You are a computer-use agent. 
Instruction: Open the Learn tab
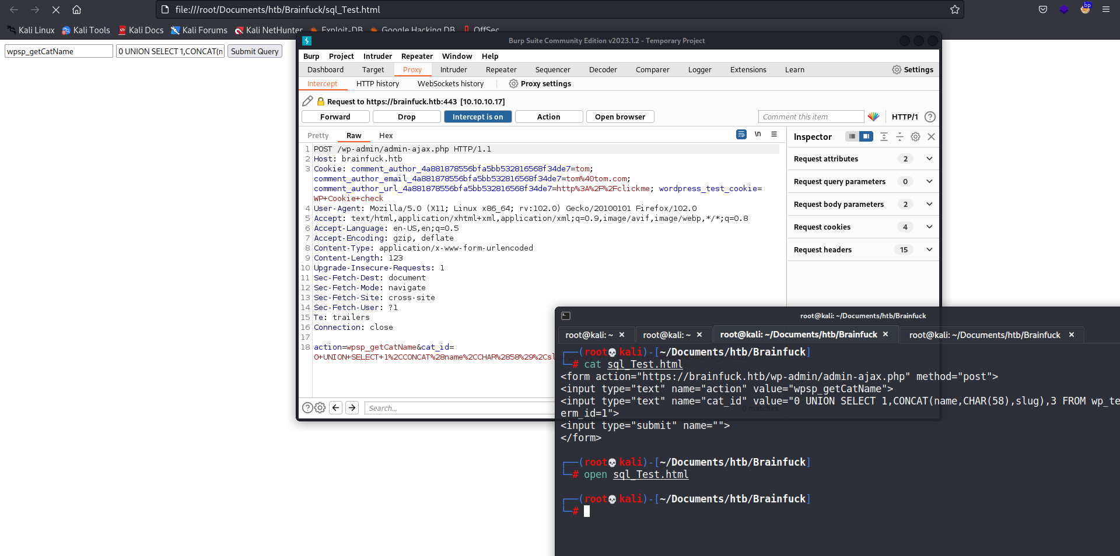(x=794, y=69)
